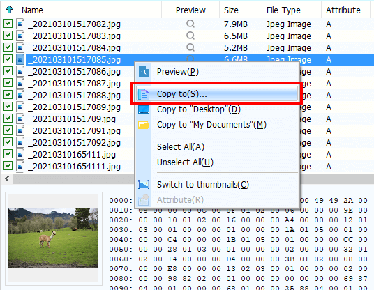Choose Copy to "My Documents"(M) entry
The image size is (374, 290).
217,125
